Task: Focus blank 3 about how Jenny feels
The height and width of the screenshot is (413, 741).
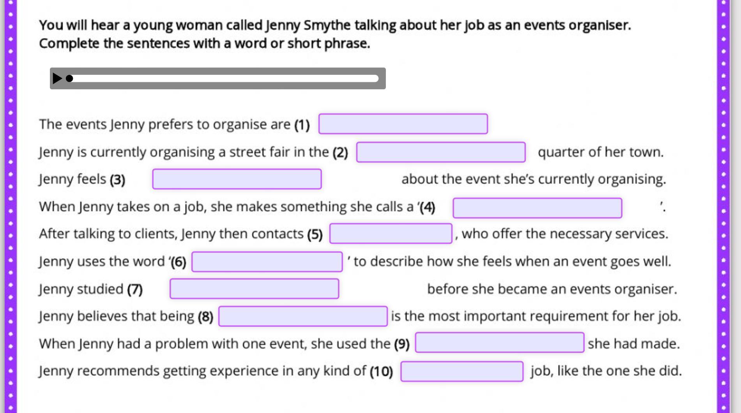Action: (237, 179)
